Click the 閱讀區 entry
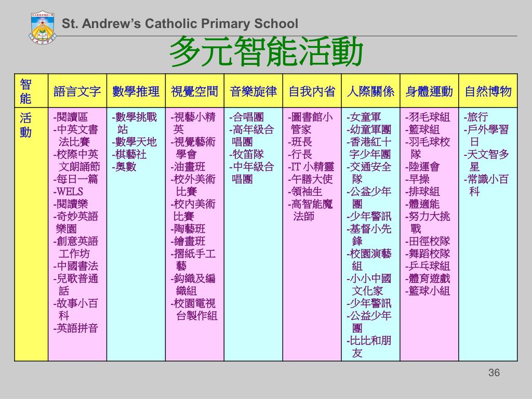Screen dimensions: 532x399 (x=71, y=117)
